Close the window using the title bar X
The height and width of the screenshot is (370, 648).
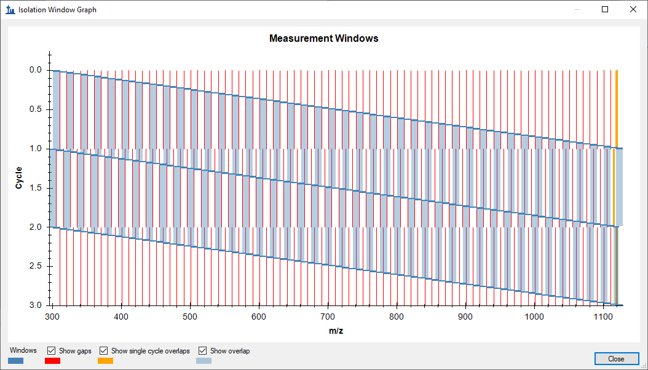click(633, 10)
